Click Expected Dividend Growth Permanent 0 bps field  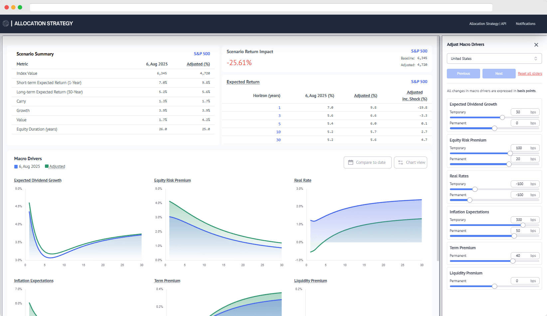(x=525, y=123)
